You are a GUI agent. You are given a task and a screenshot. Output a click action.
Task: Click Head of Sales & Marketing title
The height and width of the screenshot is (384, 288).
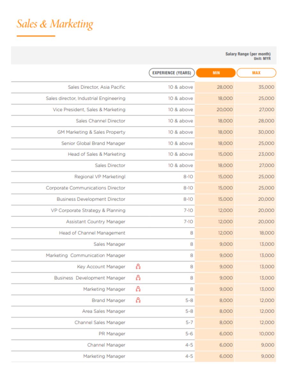coord(96,154)
